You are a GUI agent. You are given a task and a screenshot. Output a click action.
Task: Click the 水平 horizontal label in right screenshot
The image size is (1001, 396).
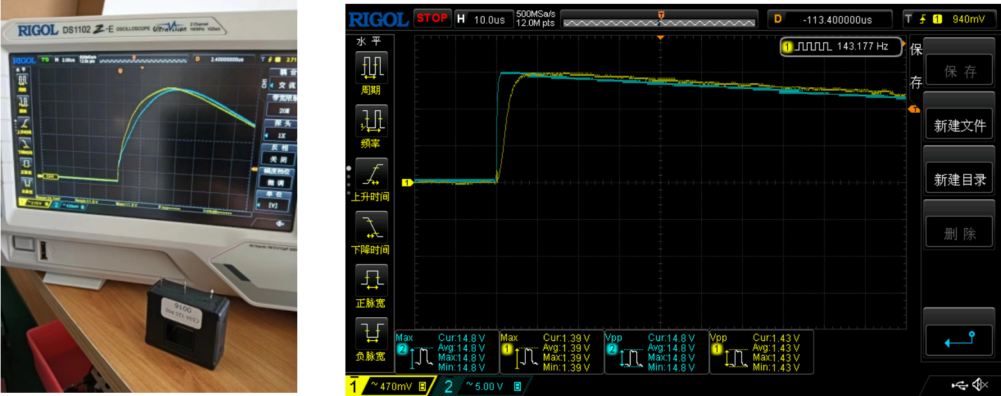[369, 42]
